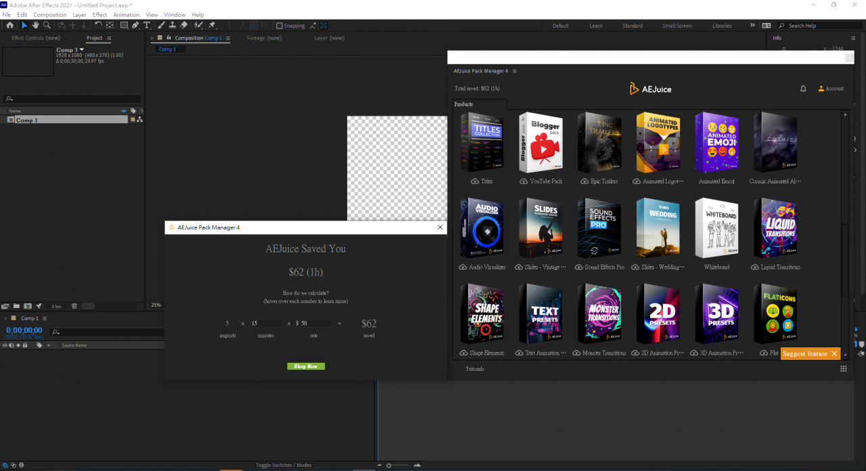Select the Horizontal Type tool

click(x=147, y=26)
